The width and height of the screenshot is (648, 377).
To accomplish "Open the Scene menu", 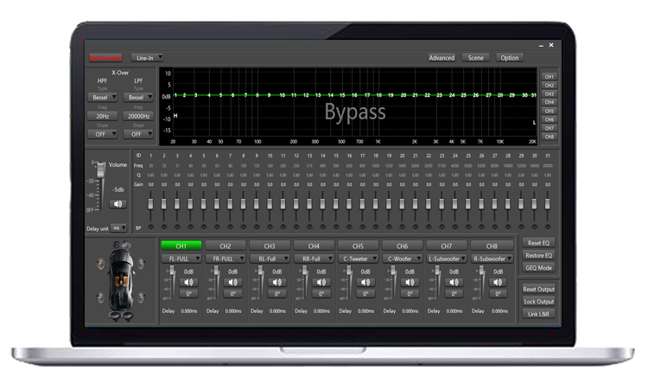I will tap(476, 58).
